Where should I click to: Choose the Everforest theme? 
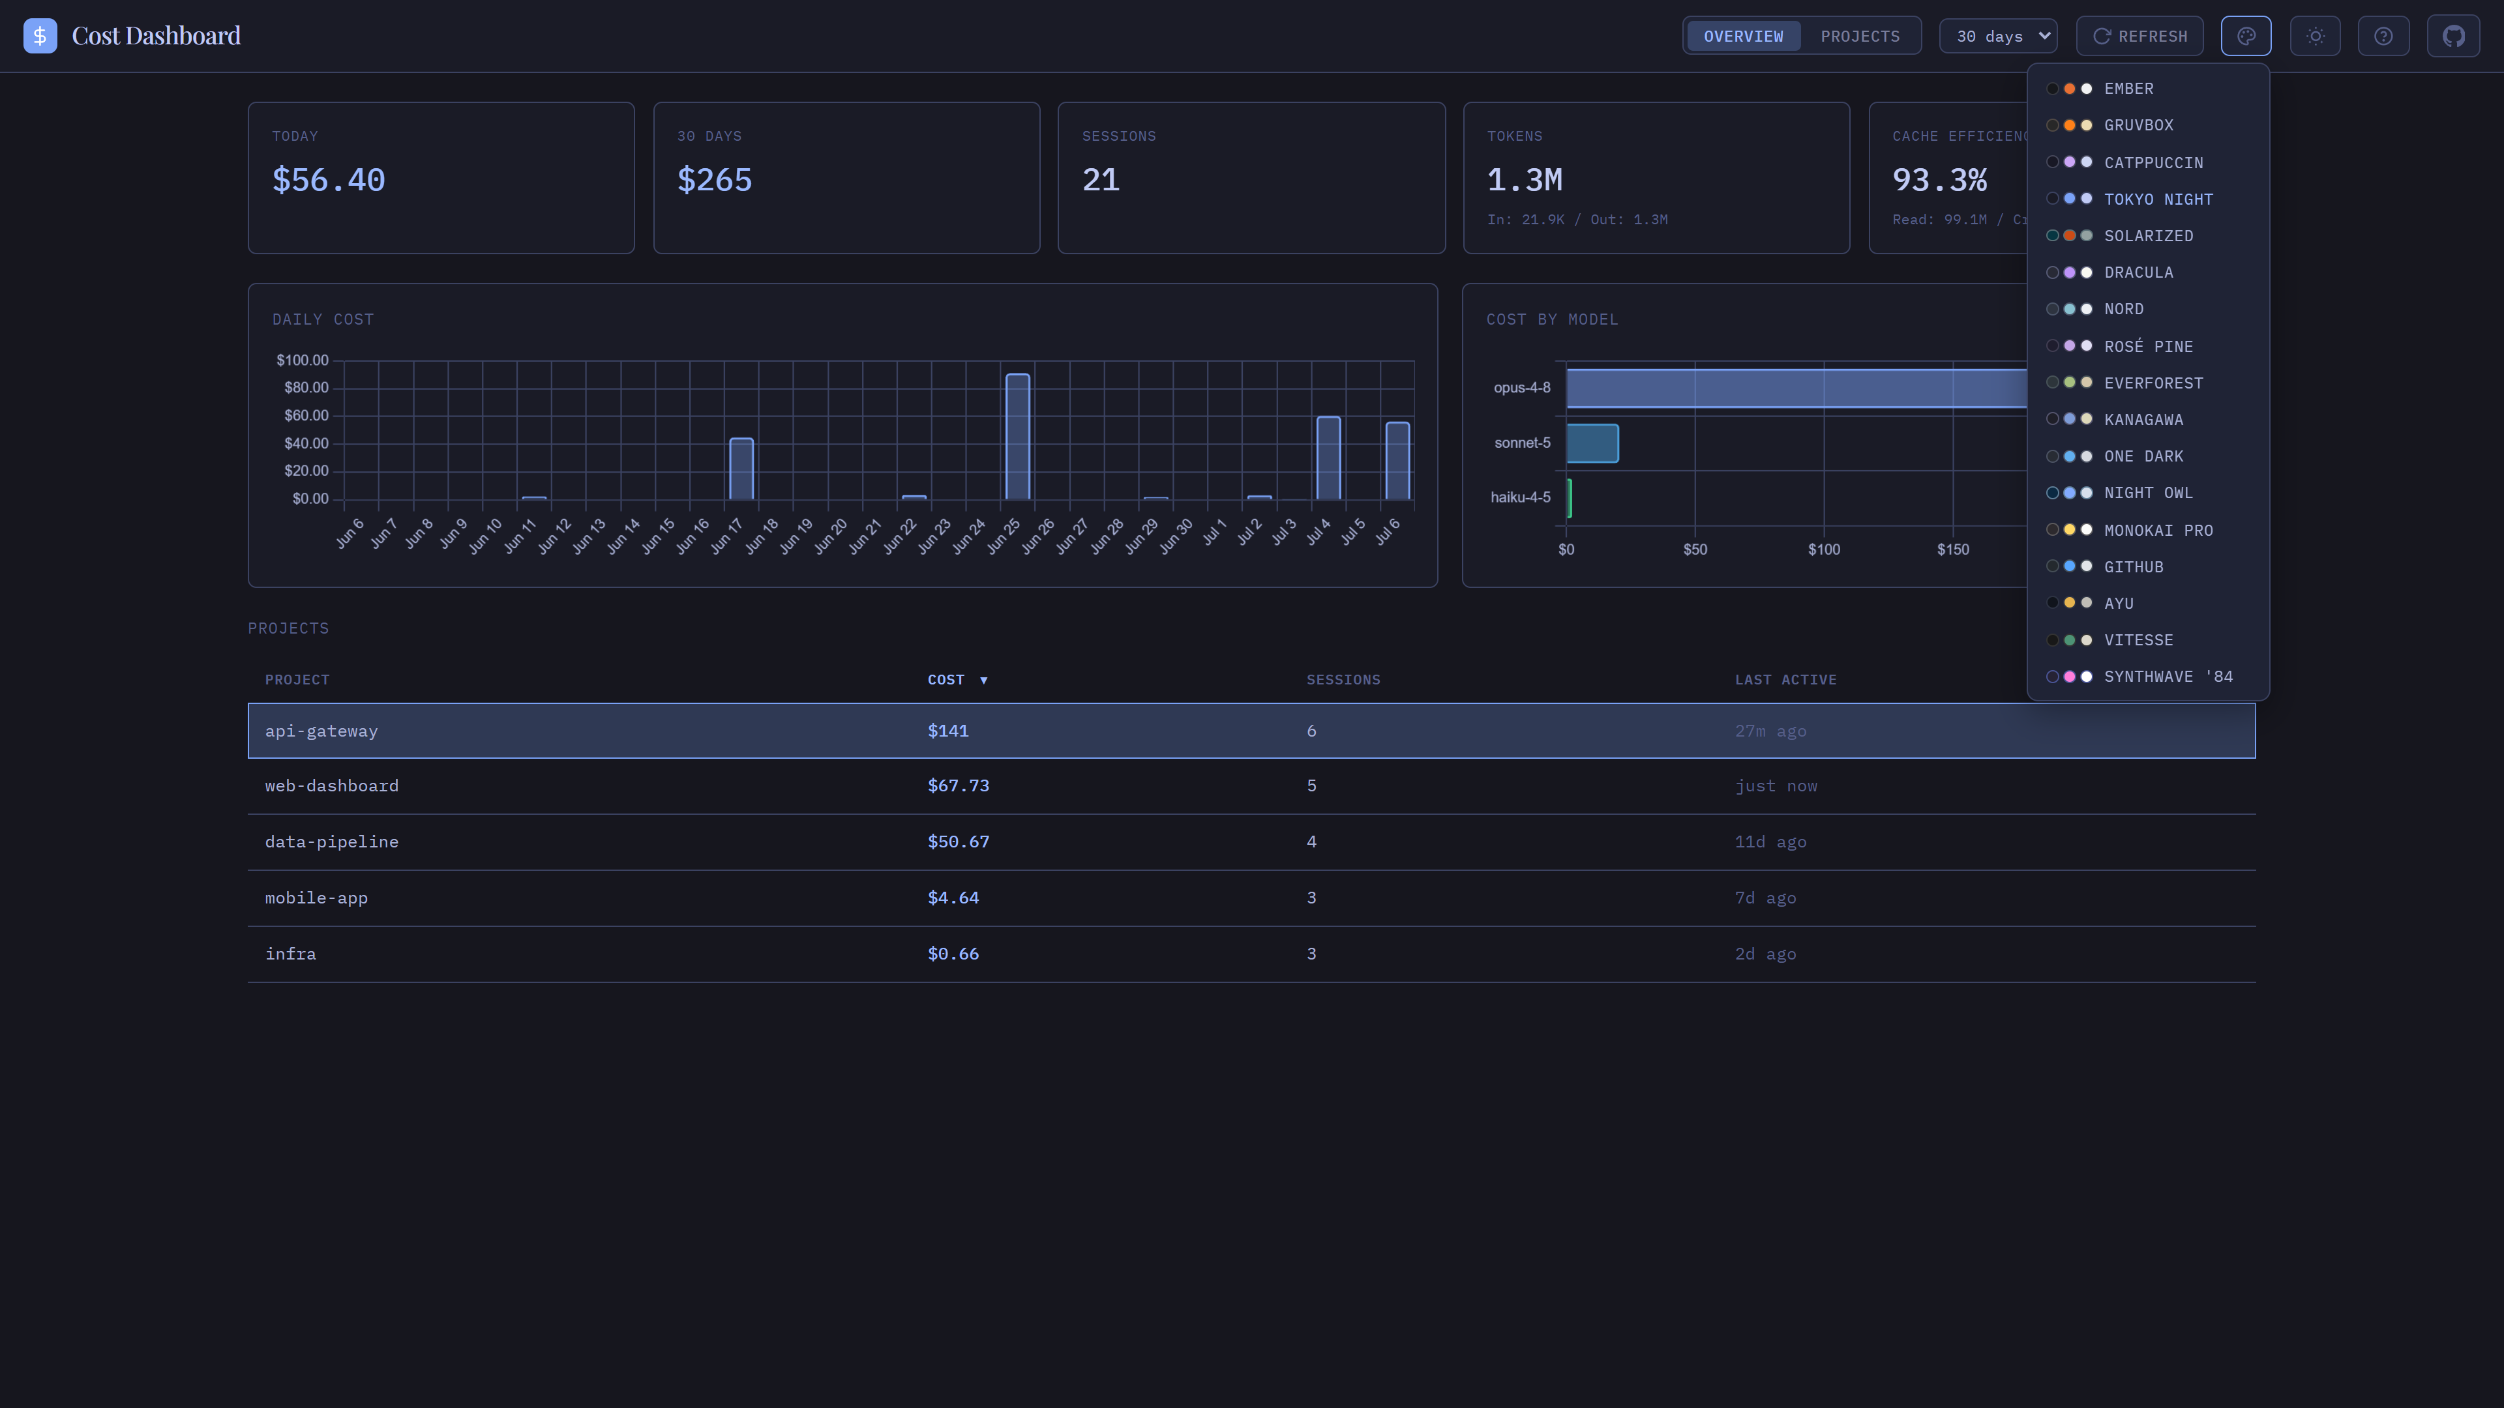(x=2148, y=383)
